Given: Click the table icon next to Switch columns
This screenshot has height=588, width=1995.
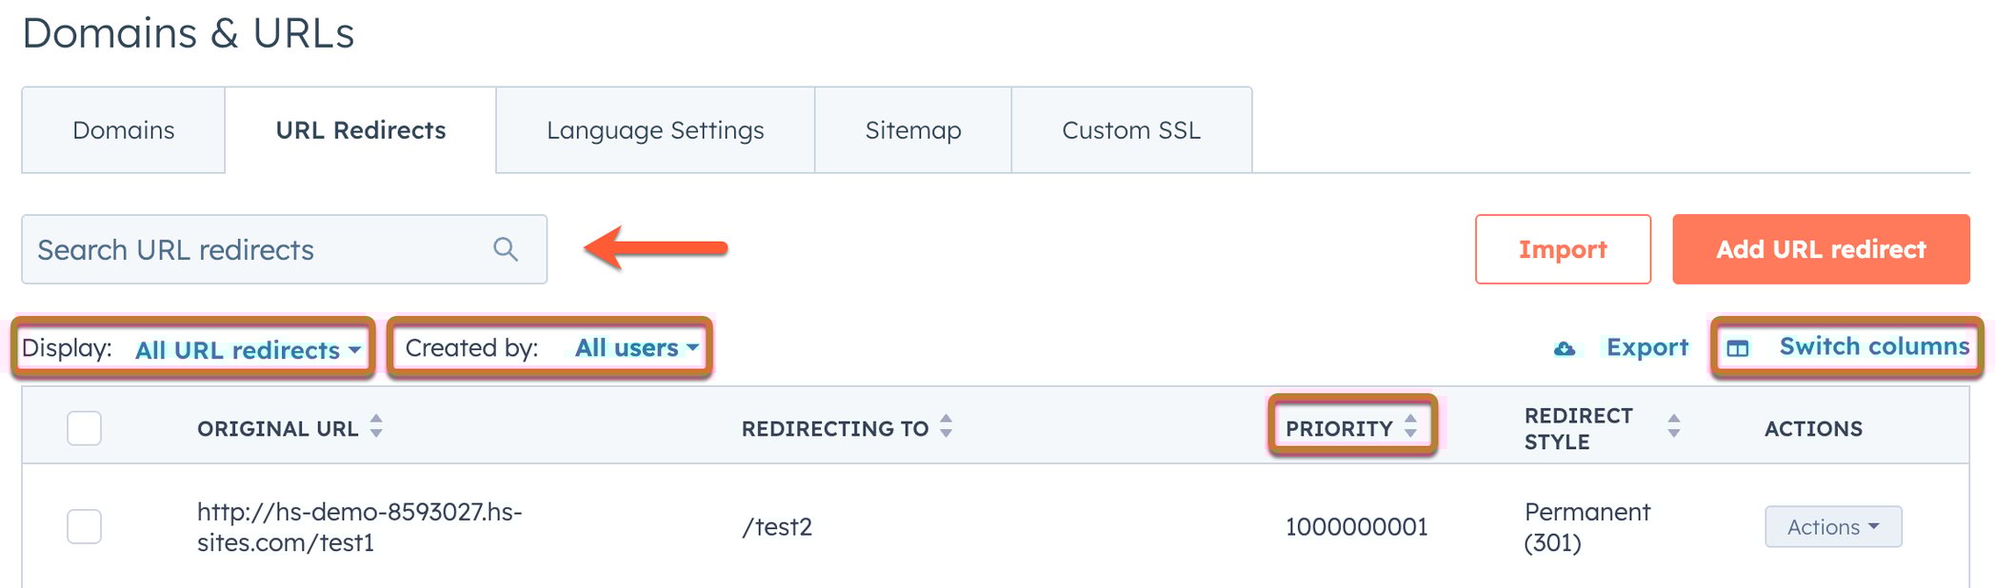Looking at the screenshot, I should (1738, 348).
